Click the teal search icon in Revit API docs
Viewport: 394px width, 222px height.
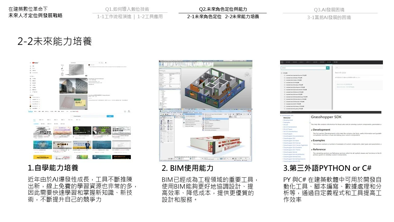click(328, 68)
